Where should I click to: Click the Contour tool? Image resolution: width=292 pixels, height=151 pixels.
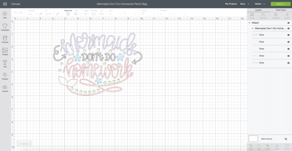287,147
